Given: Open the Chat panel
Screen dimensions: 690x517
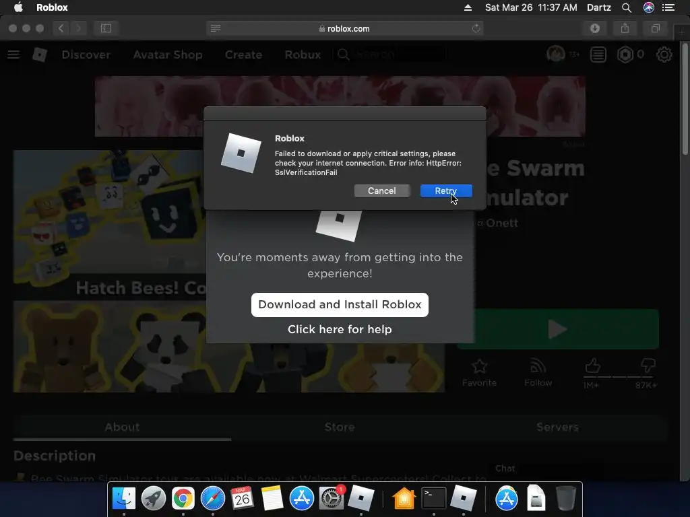Looking at the screenshot, I should 505,469.
